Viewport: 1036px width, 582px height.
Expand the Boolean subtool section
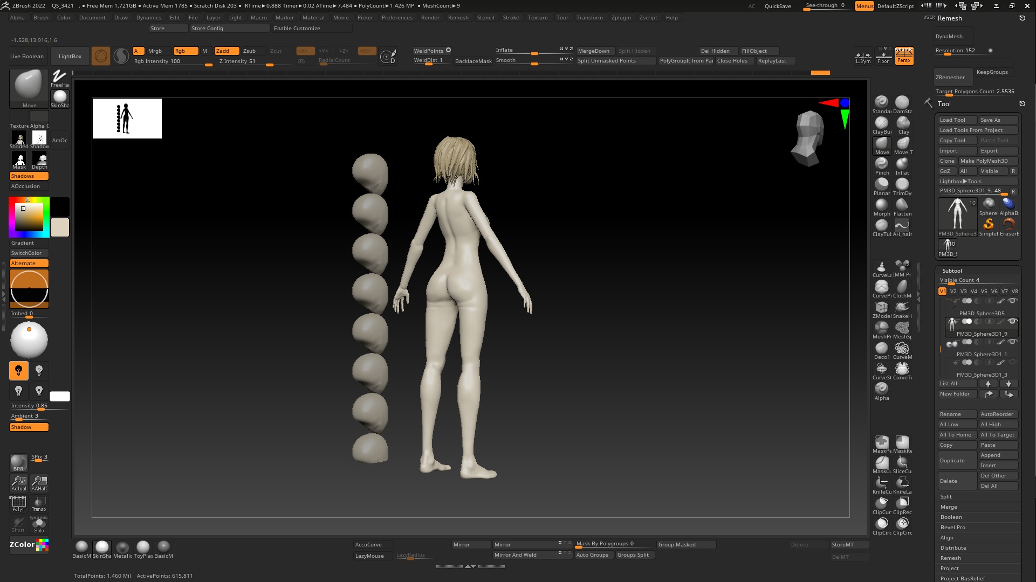pos(951,517)
